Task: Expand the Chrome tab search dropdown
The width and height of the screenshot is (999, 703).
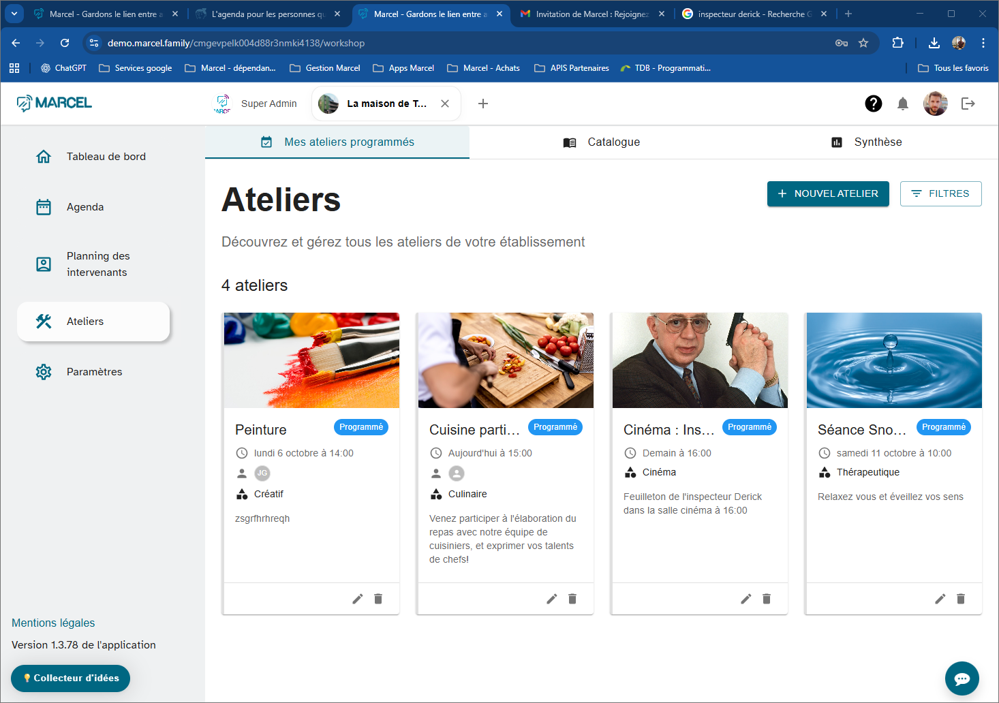Action: [x=14, y=14]
